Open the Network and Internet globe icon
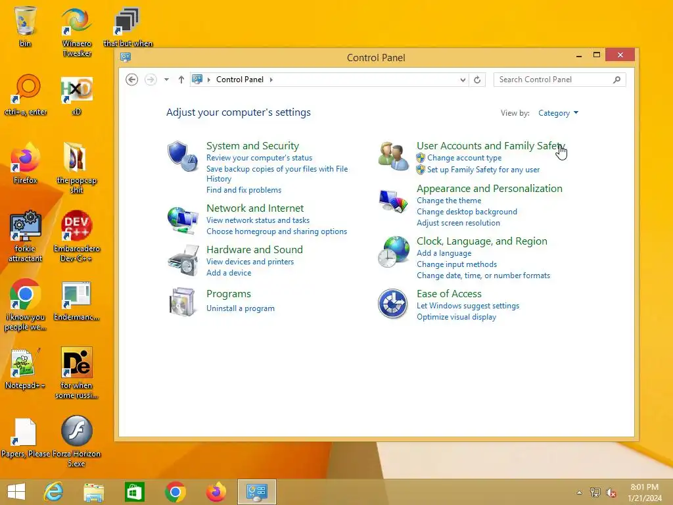 [183, 220]
